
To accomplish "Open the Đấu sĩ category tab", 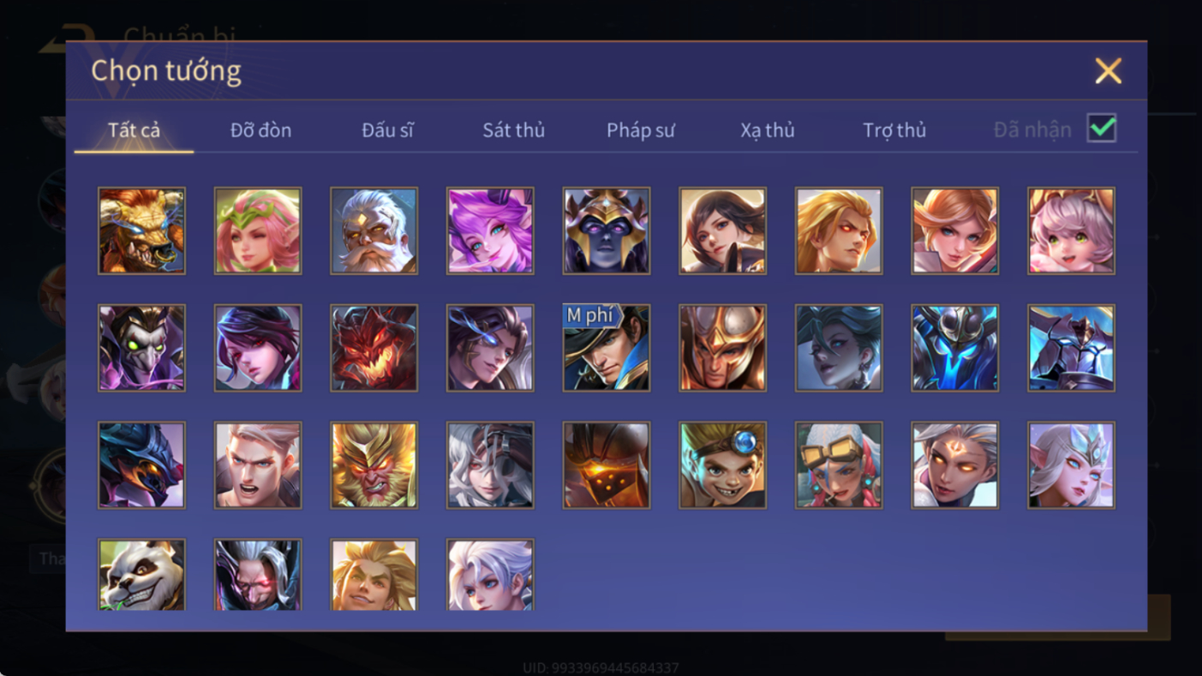I will coord(387,130).
